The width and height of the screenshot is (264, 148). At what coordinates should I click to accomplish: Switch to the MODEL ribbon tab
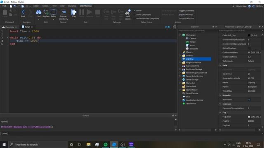[x=45, y=6]
